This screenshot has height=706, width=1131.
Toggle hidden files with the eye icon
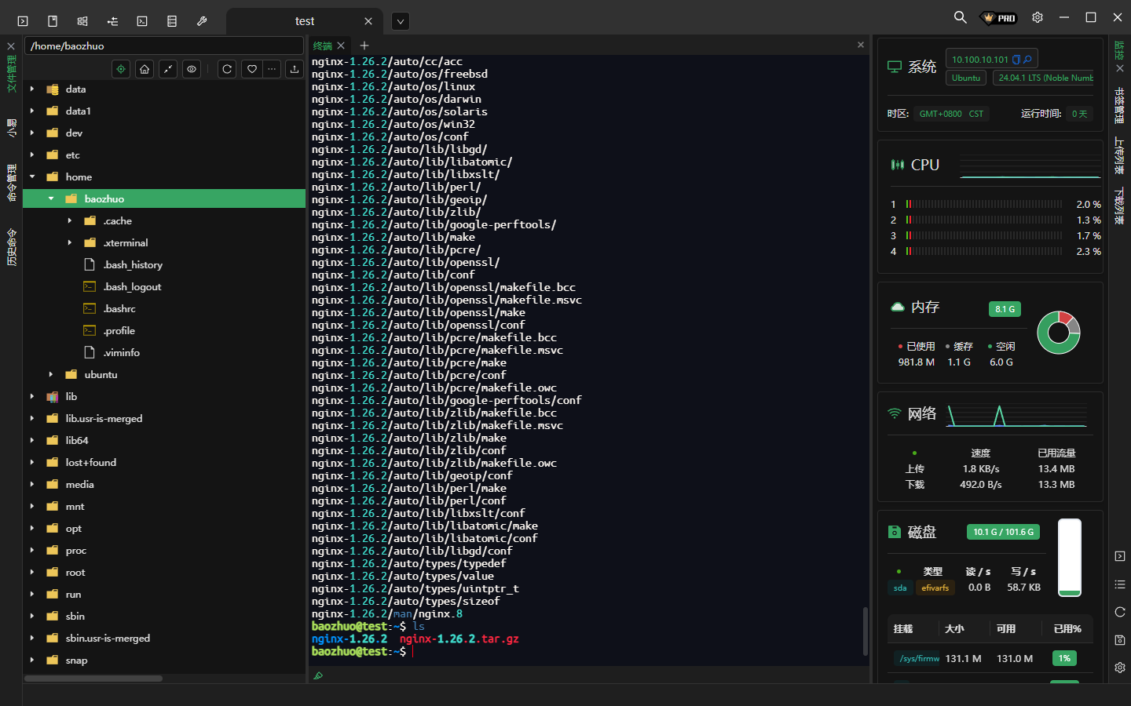tap(192, 69)
